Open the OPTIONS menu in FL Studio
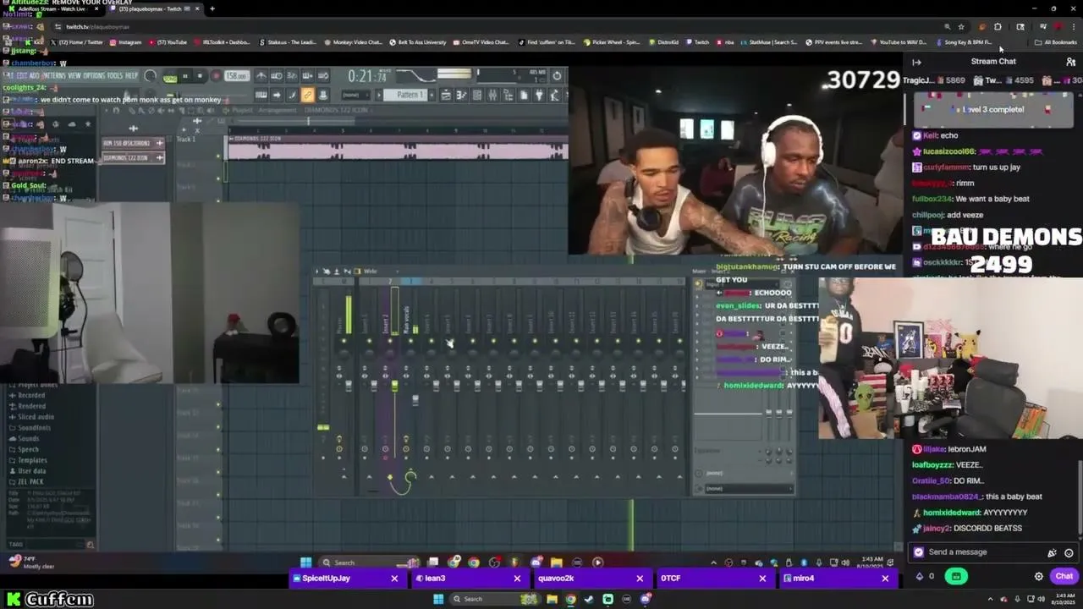 [x=94, y=75]
